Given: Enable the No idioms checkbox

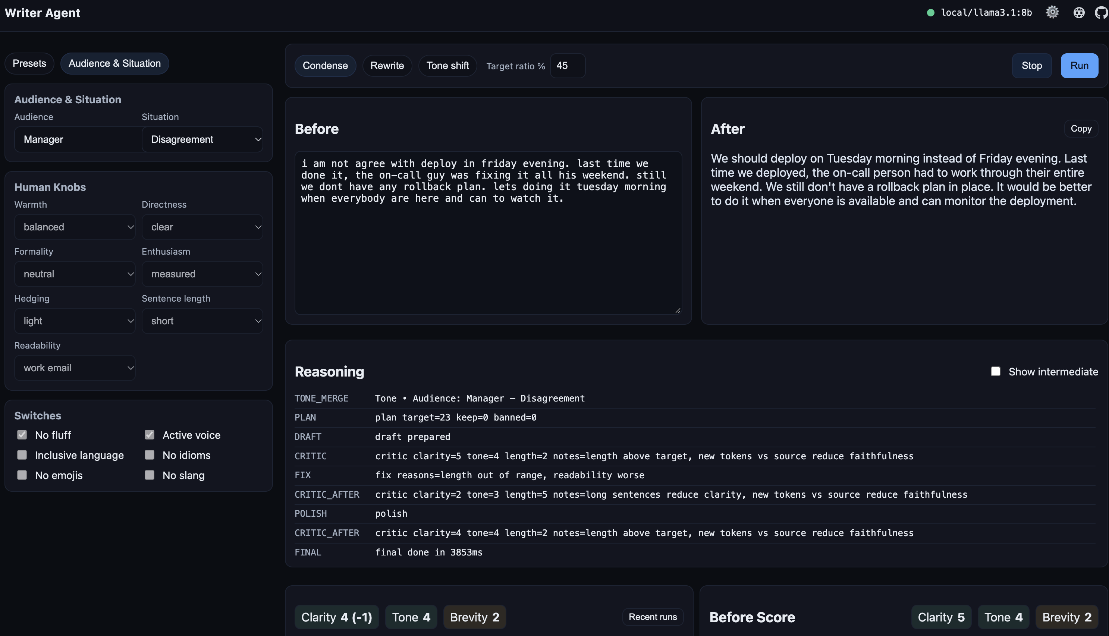Looking at the screenshot, I should tap(150, 455).
